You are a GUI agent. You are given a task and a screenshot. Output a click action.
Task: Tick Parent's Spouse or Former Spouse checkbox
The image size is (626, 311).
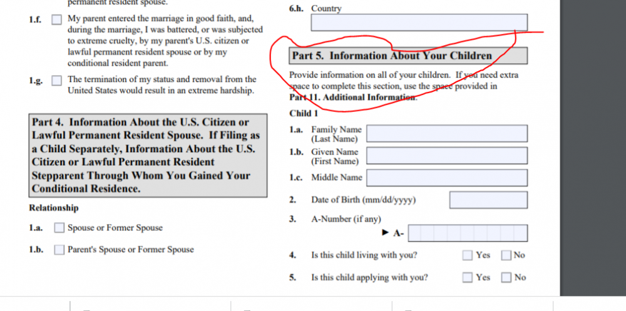(59, 250)
